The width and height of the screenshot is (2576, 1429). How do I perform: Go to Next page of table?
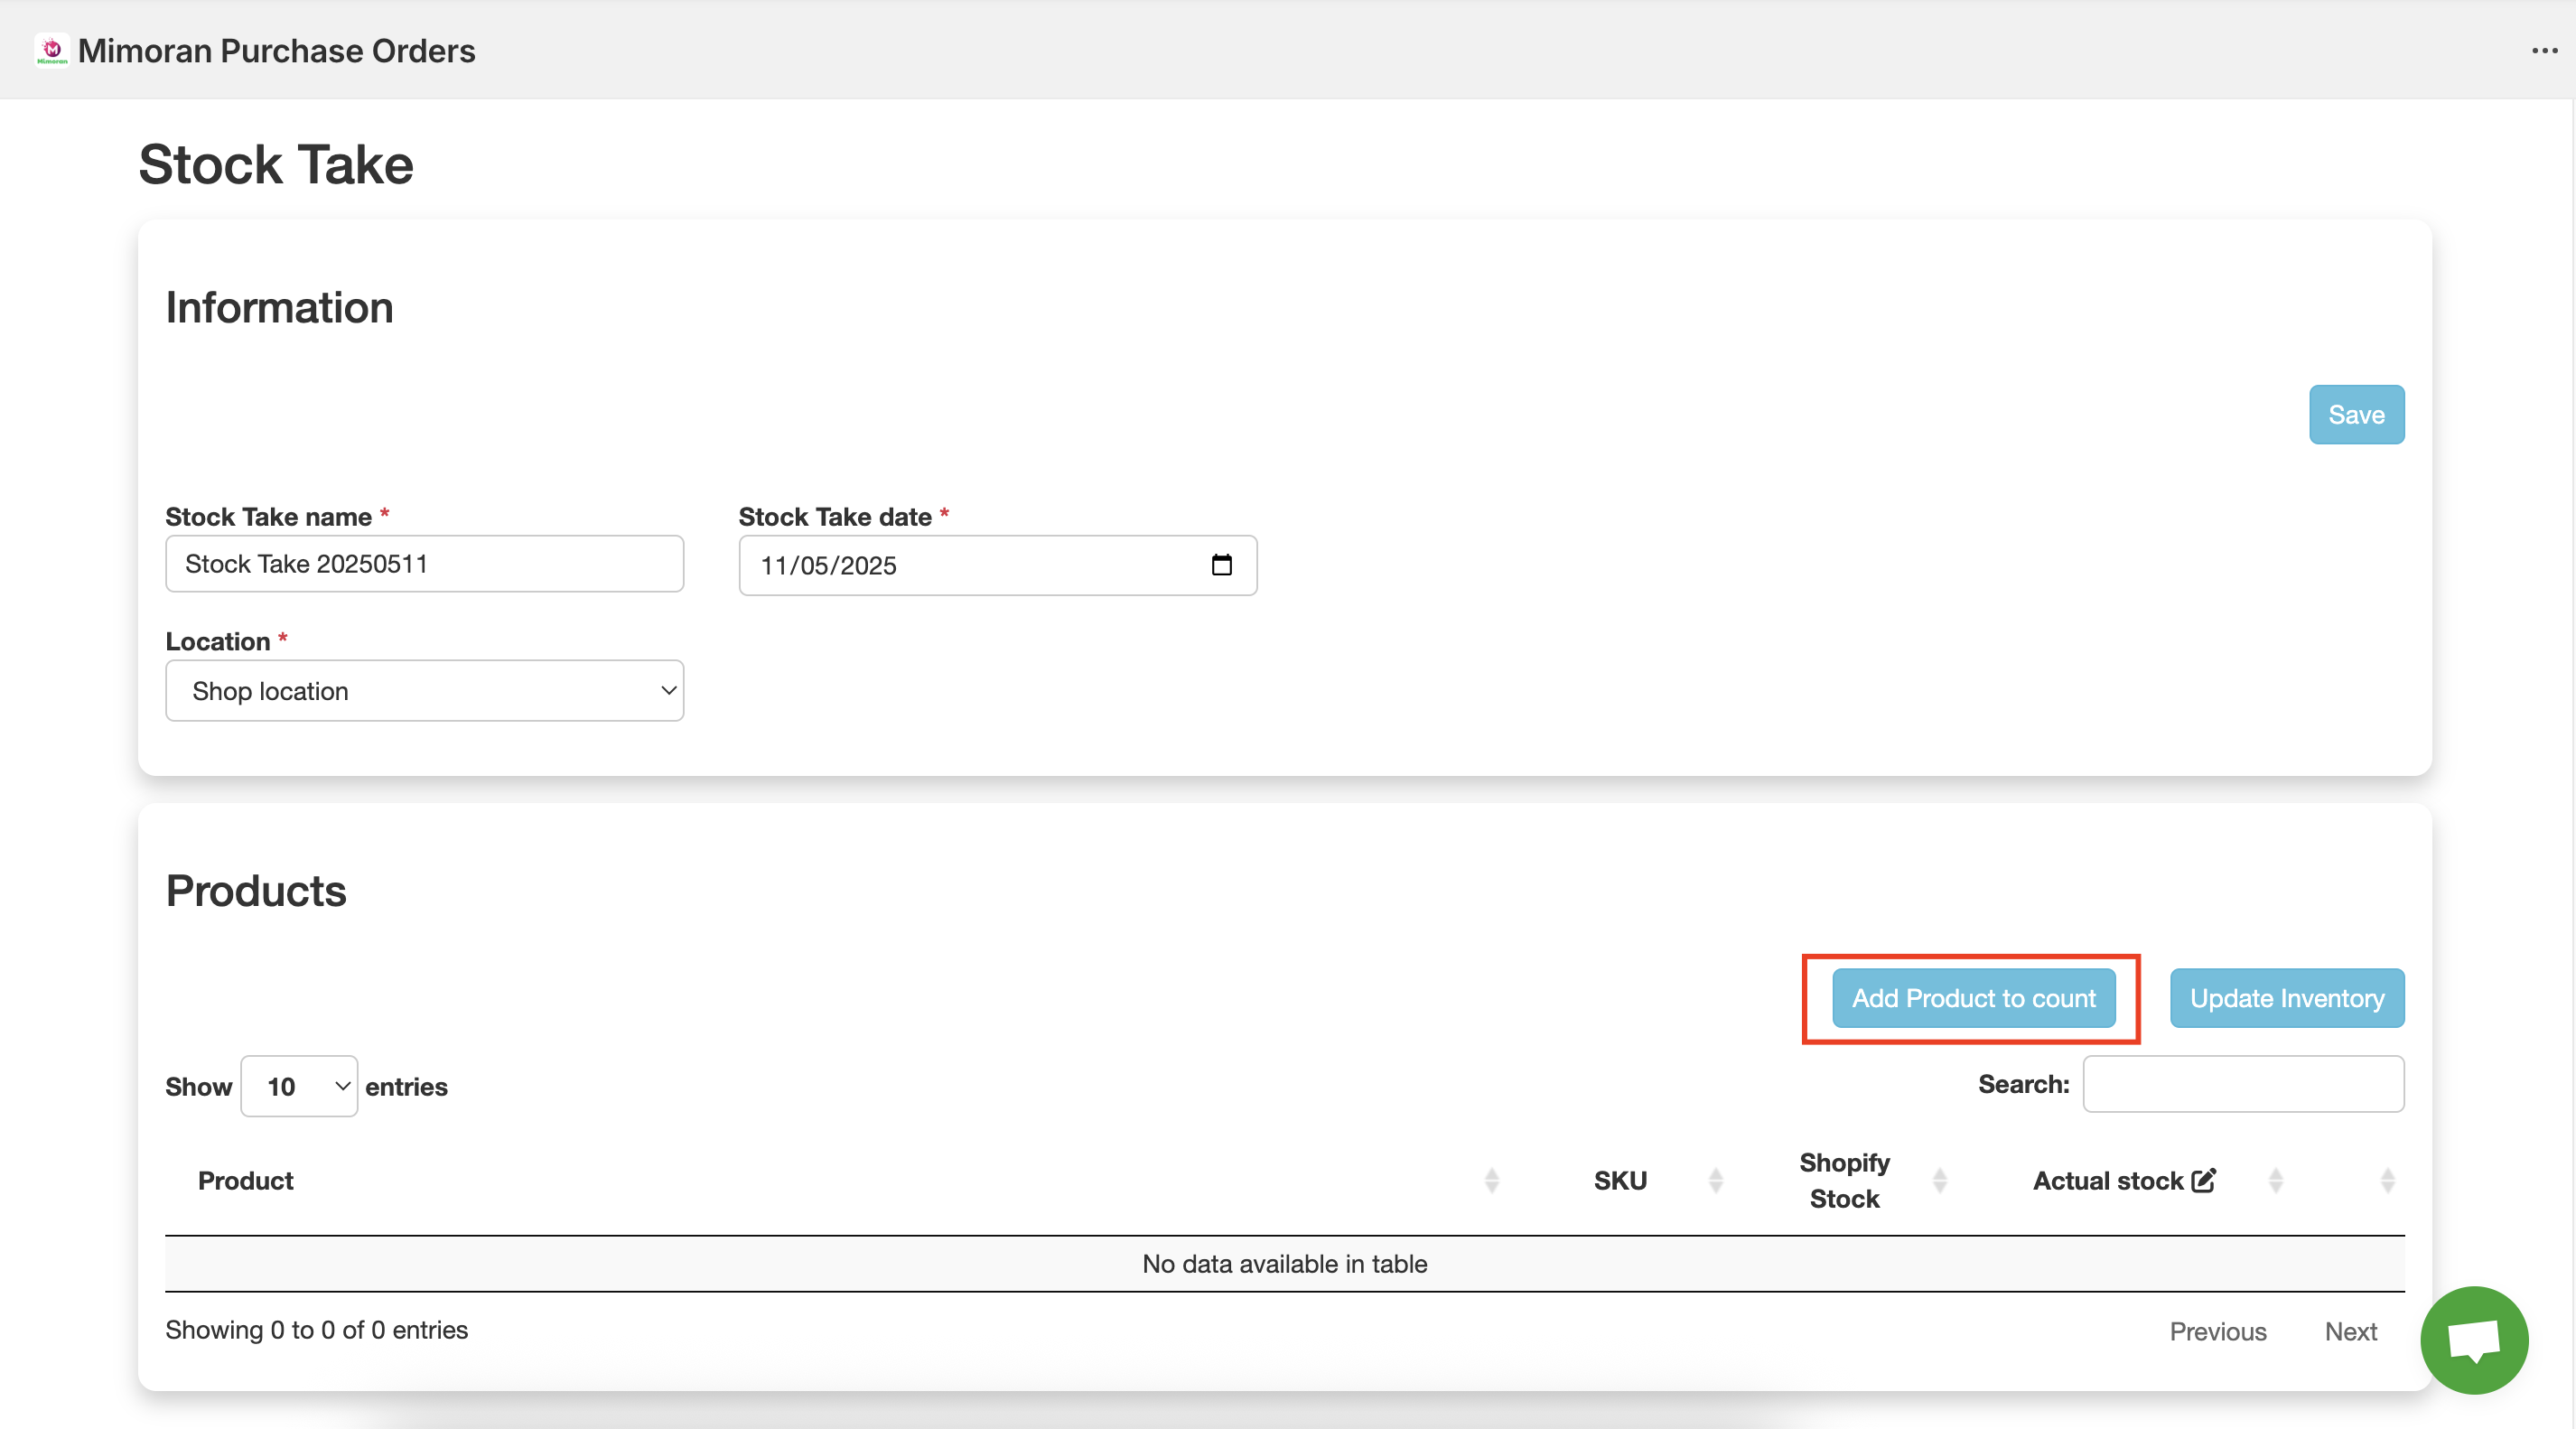pos(2350,1331)
